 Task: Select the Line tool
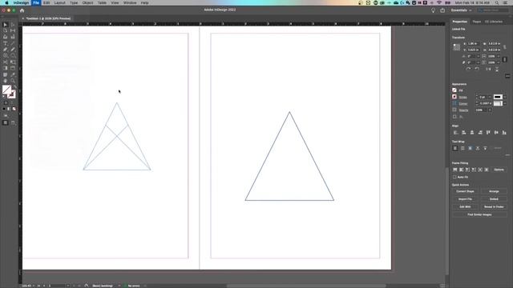[x=13, y=43]
